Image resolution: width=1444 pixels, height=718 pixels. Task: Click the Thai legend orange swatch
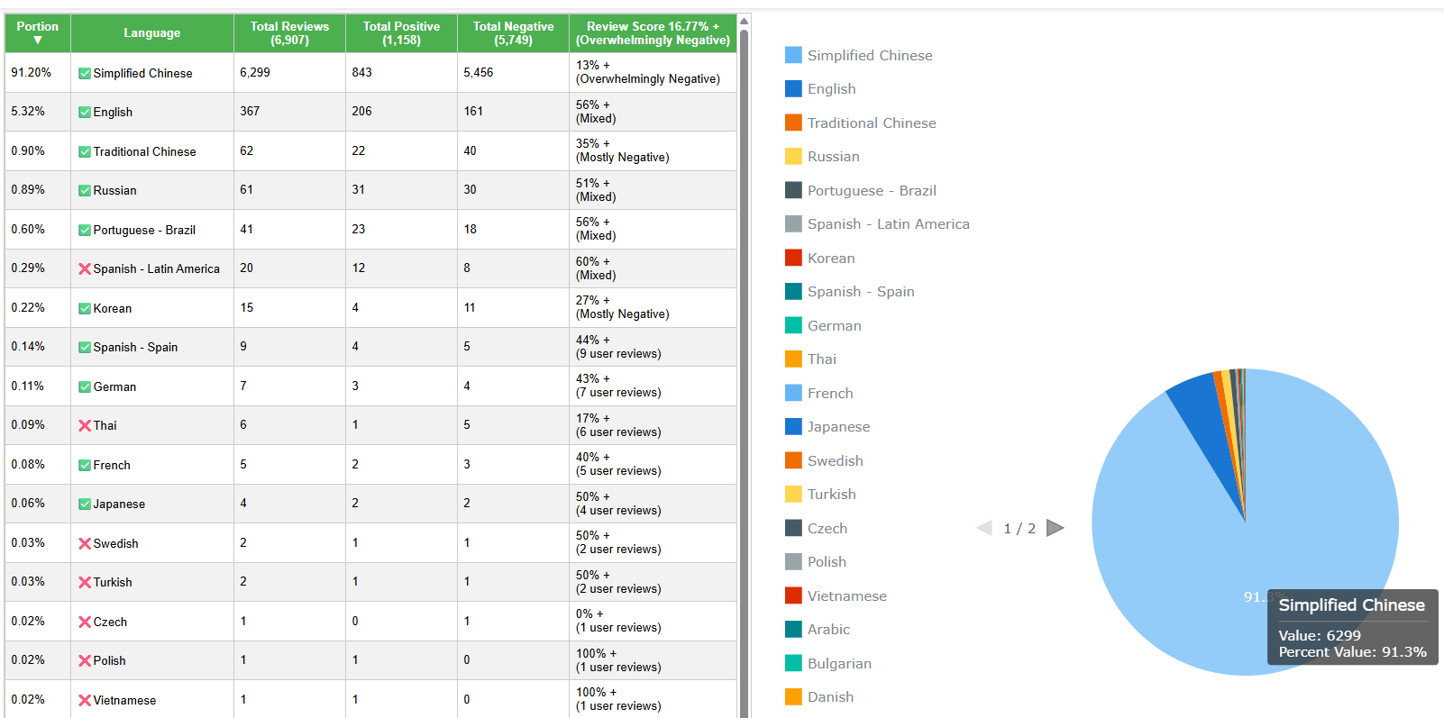[x=793, y=359]
